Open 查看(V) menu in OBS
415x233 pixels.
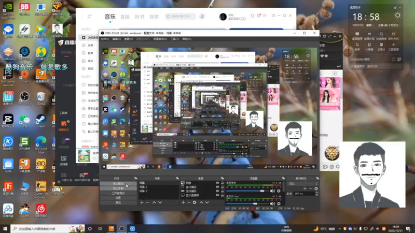coord(128,39)
